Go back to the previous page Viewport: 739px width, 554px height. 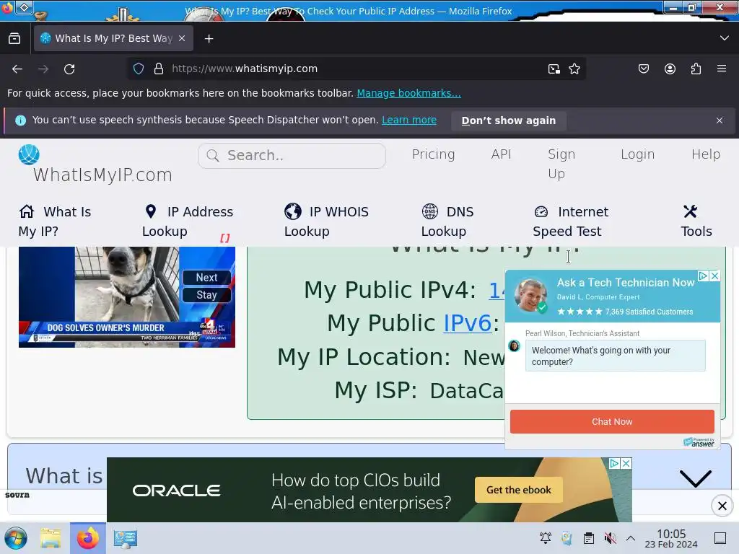pos(17,69)
